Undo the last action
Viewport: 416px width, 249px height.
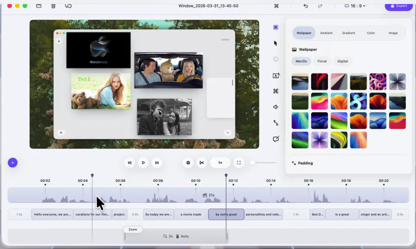[x=306, y=6]
